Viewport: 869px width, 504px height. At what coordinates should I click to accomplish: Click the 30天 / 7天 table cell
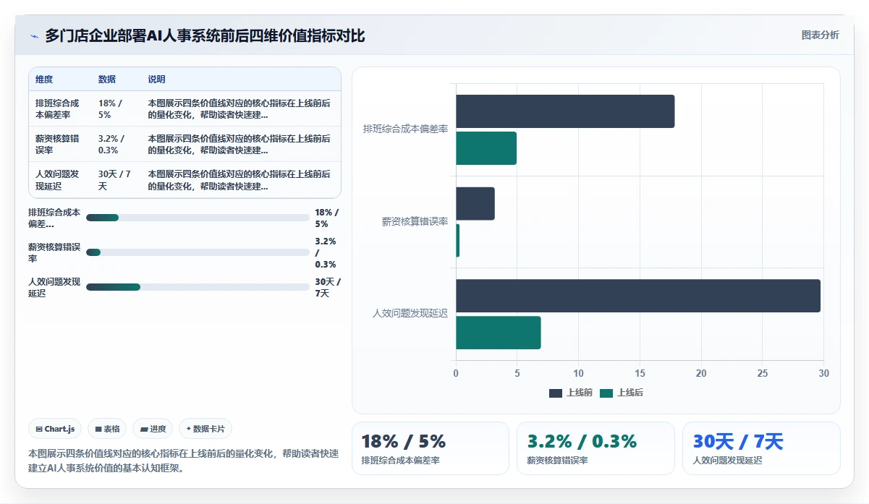[114, 180]
